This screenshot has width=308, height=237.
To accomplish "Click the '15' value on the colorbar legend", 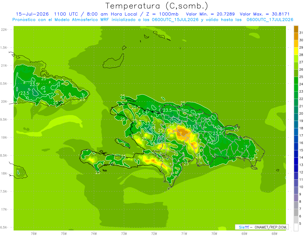I will 301,150.
